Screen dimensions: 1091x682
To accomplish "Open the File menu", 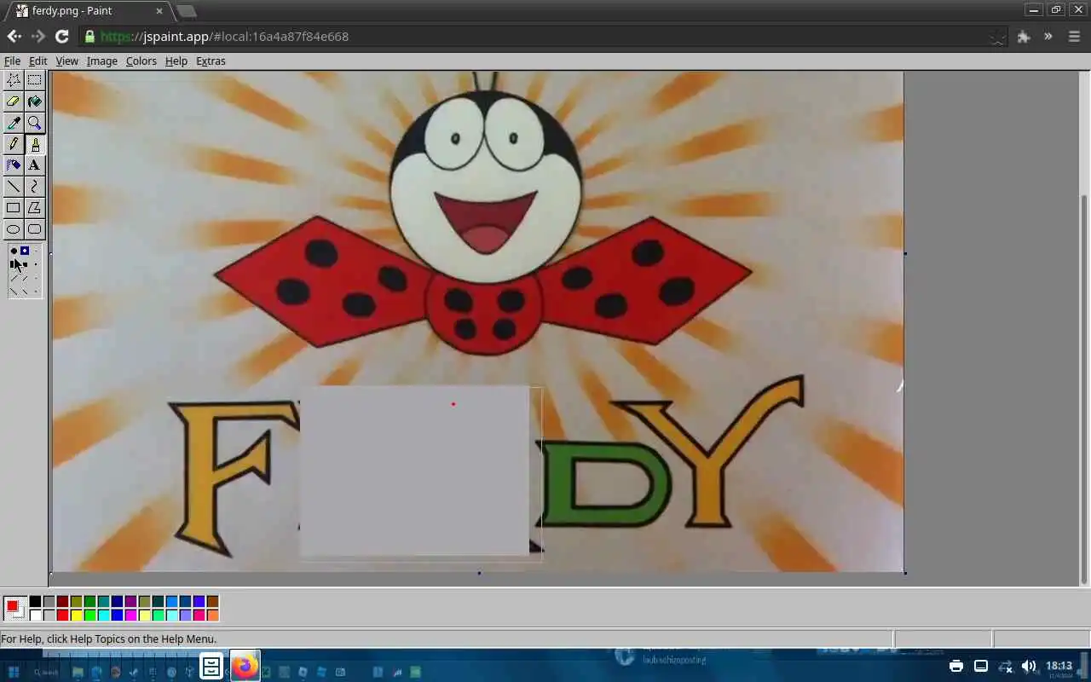I will point(12,61).
